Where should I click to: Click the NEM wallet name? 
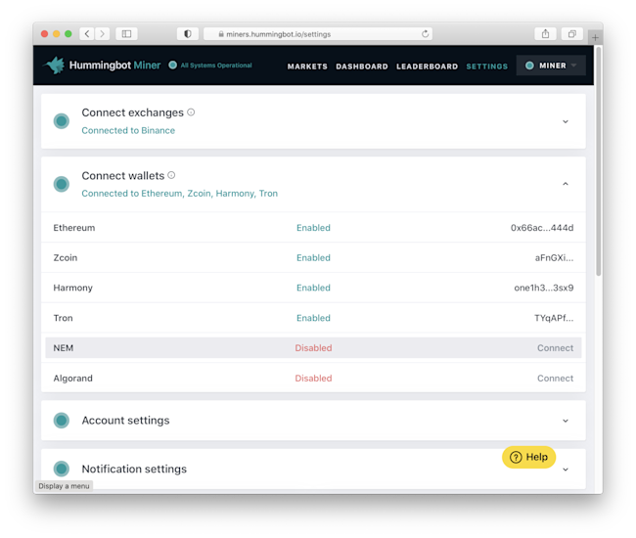coord(64,348)
